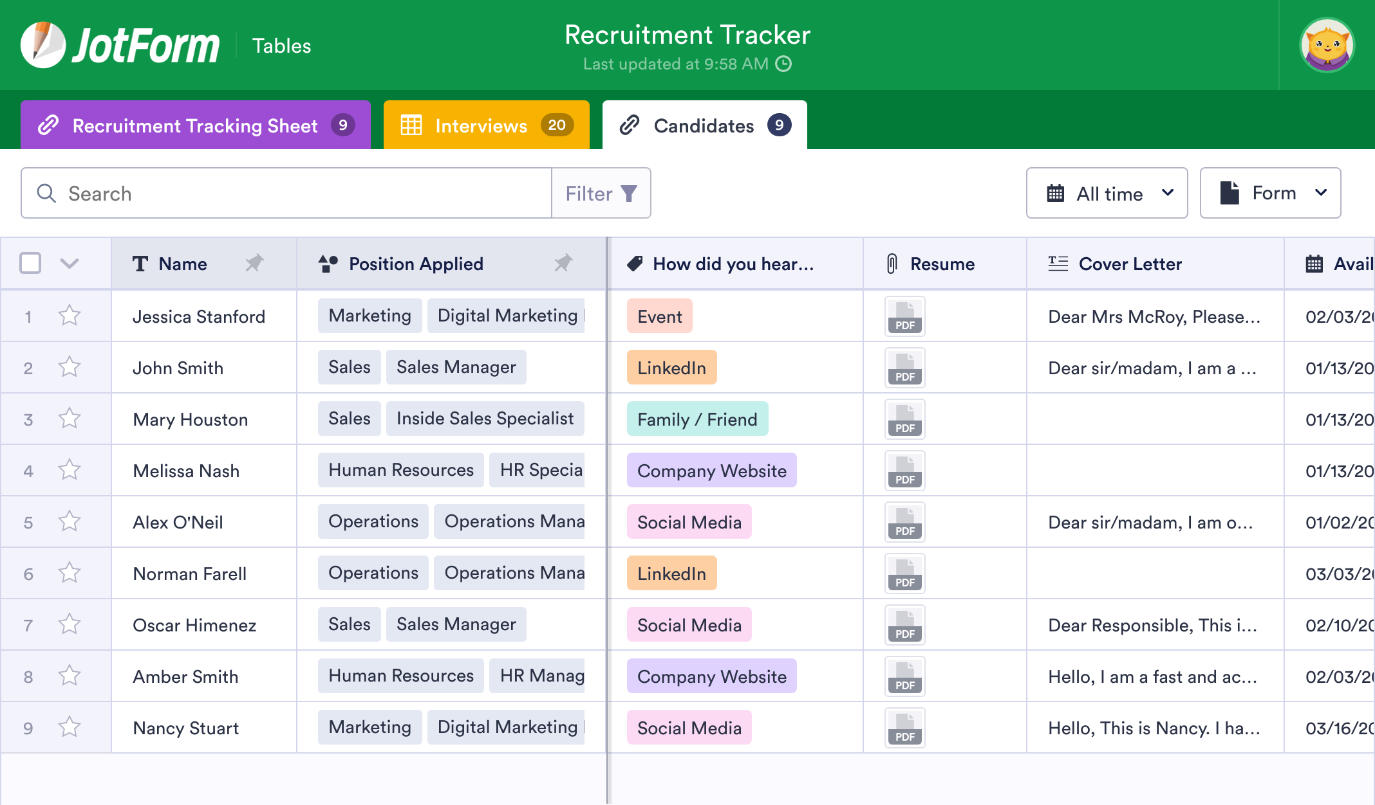The width and height of the screenshot is (1375, 805).
Task: Open the Form dropdown menu
Action: pos(1270,194)
